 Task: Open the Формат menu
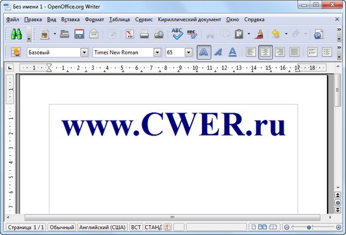(x=94, y=19)
